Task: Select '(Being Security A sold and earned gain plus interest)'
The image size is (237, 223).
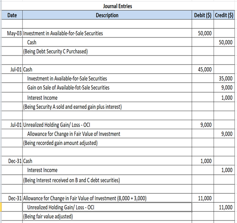Action: tap(107, 107)
